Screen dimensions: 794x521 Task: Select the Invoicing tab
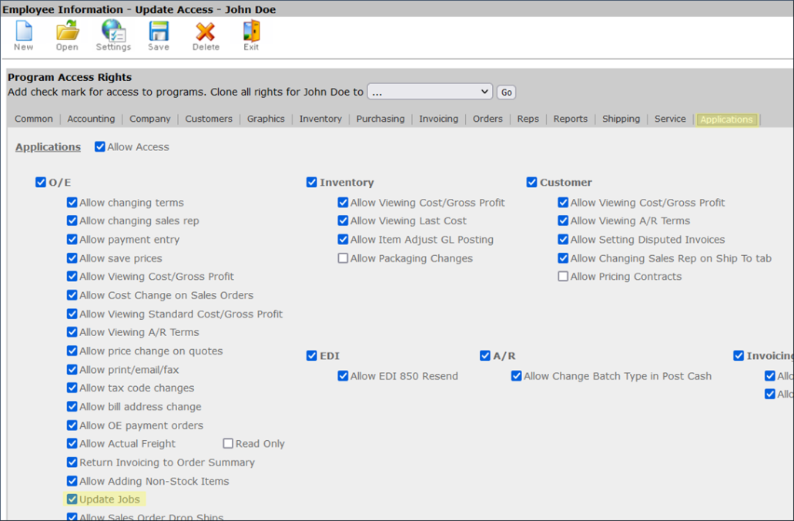click(x=438, y=119)
